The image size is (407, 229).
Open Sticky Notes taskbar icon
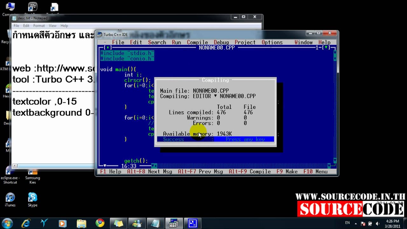tap(118, 224)
